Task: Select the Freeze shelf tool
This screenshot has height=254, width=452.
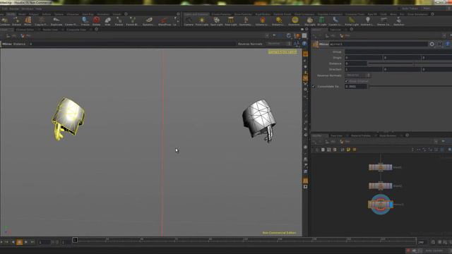Action: pyautogui.click(x=85, y=21)
